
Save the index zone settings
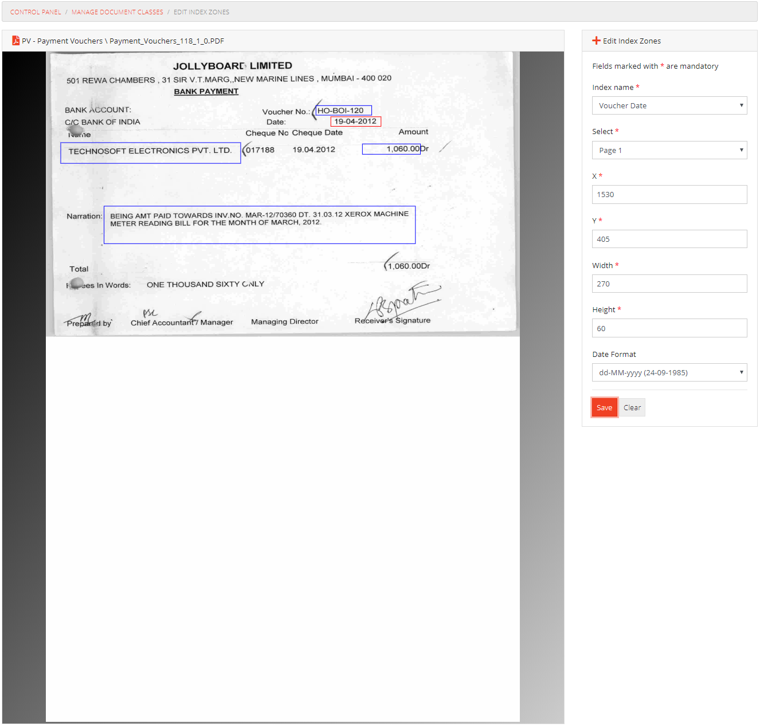coord(605,407)
